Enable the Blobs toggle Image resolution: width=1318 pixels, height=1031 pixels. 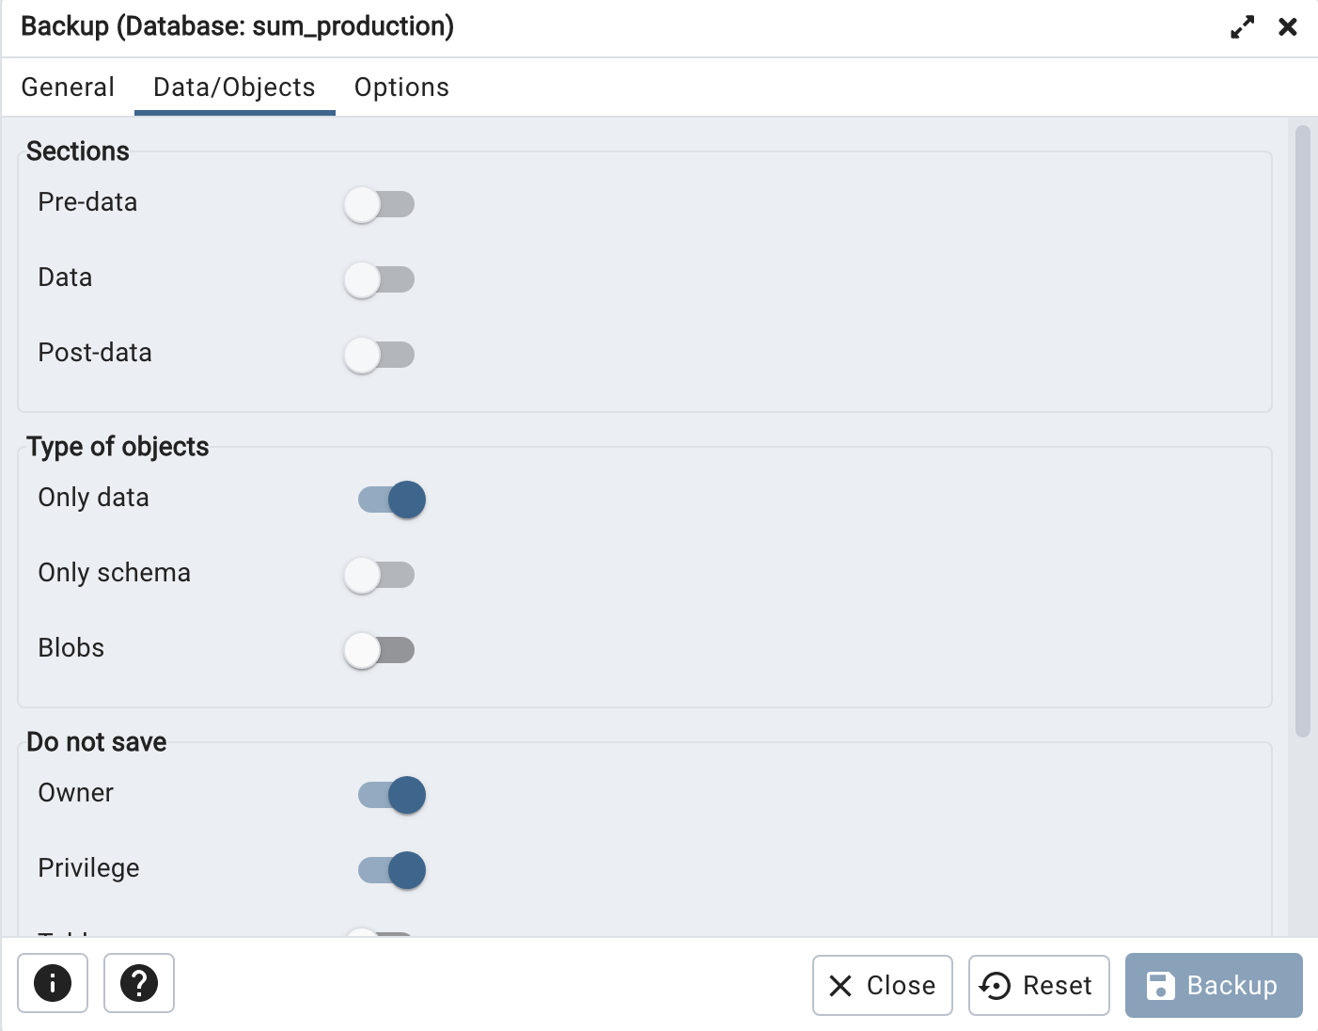379,650
